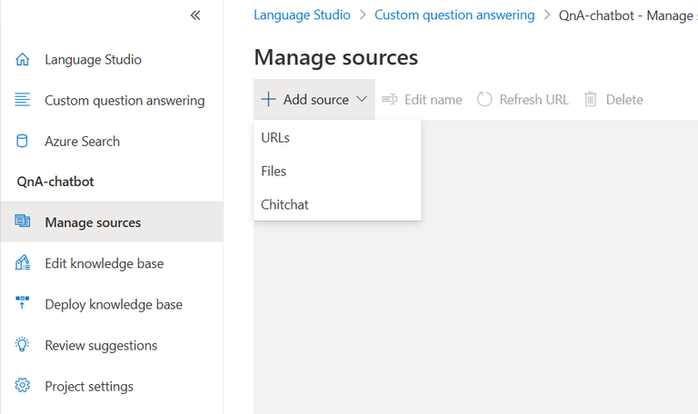Viewport: 698px width, 414px height.
Task: Click the Project settings gear icon
Action: click(23, 386)
